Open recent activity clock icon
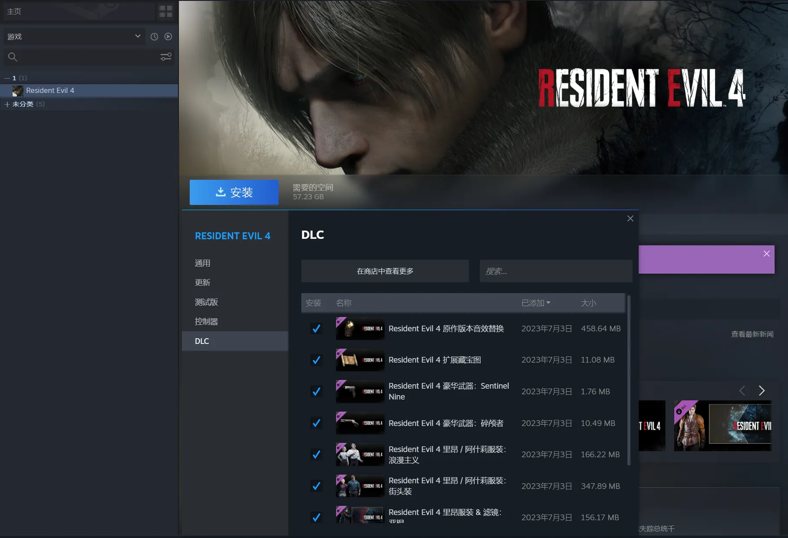The image size is (788, 538). [154, 37]
